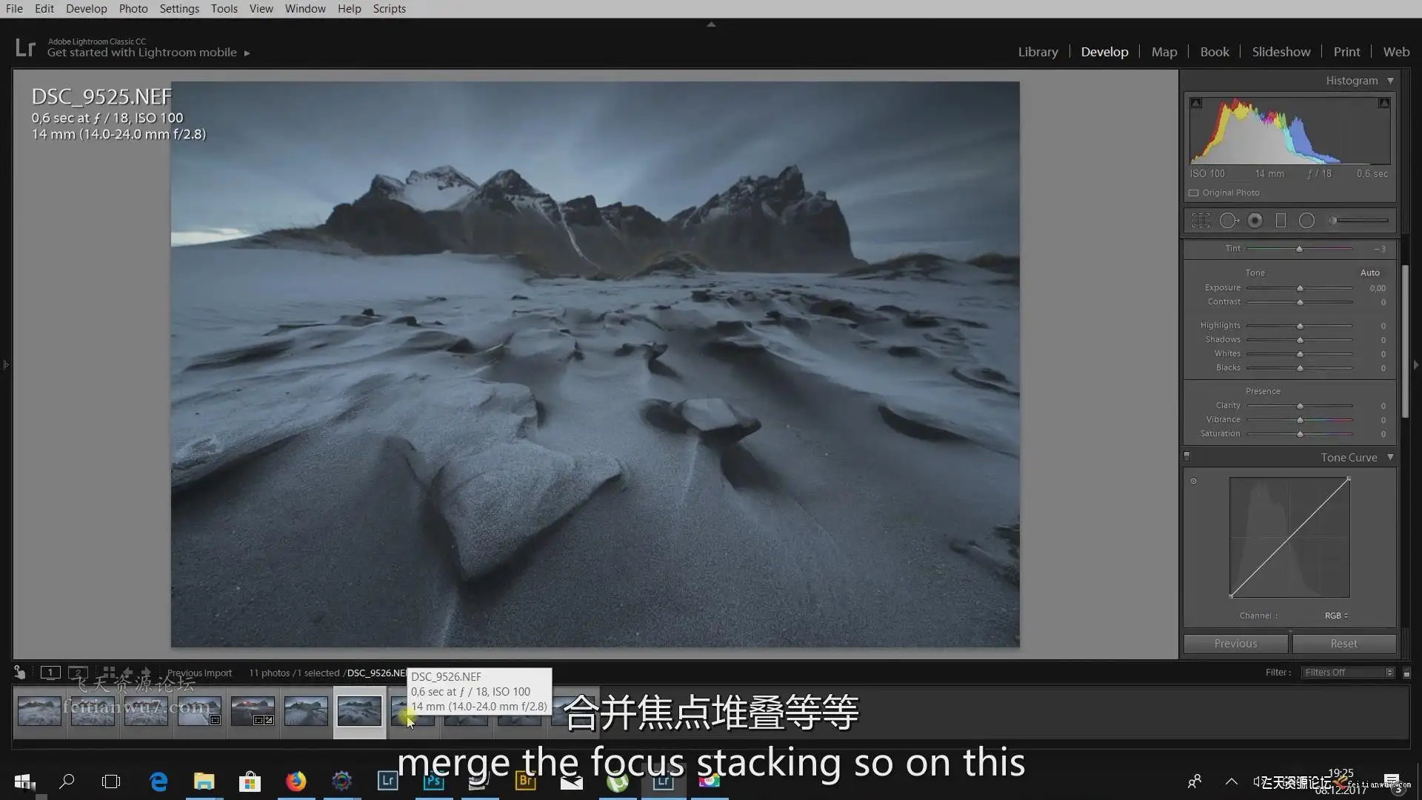Select the Crop Overlay tool
This screenshot has height=800, width=1422.
coord(1201,221)
